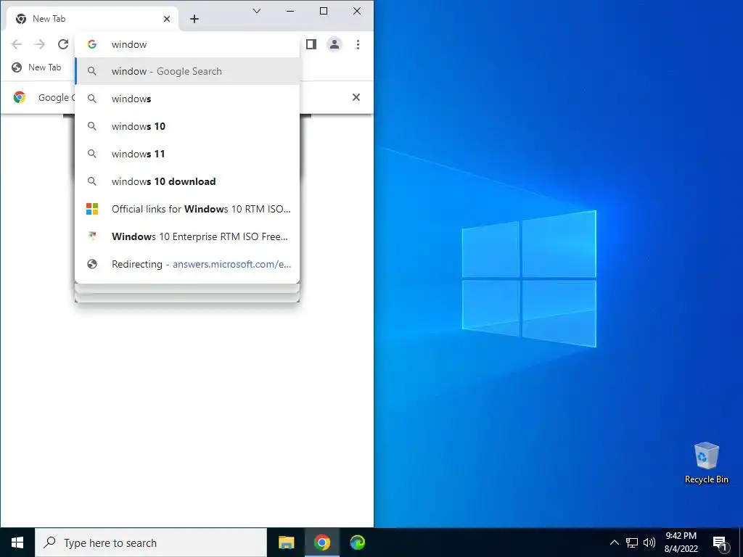Maximize the Chrome window

click(324, 11)
